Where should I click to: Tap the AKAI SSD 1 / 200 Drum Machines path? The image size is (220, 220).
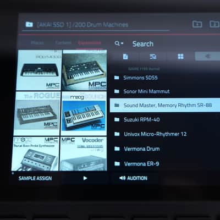click(x=82, y=24)
